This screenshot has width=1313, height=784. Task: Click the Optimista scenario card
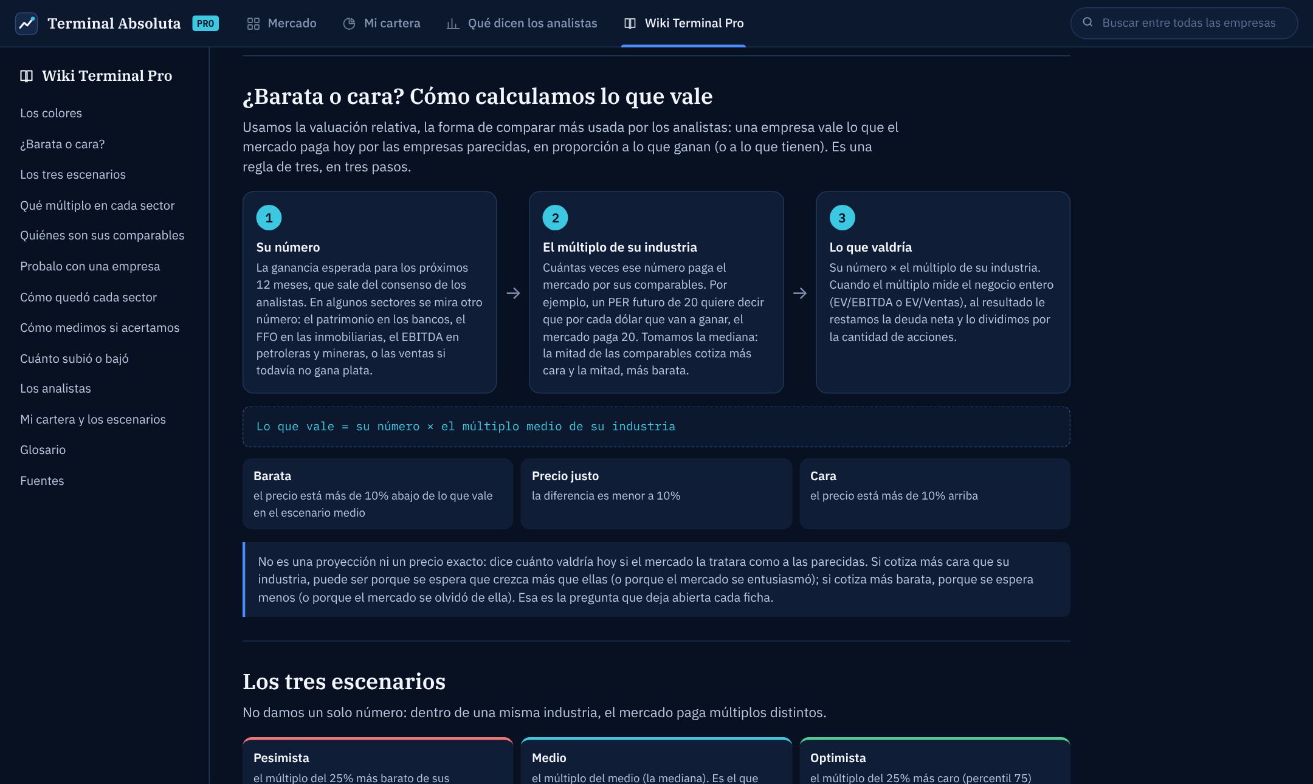click(x=935, y=761)
